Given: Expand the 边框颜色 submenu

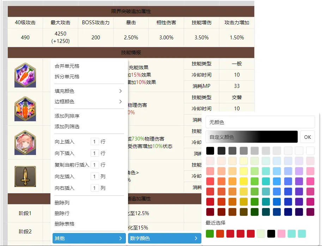Looking at the screenshot, I should pos(89,102).
